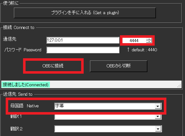Increase the port with the up spinner arrow
The image size is (185, 136).
149,39
